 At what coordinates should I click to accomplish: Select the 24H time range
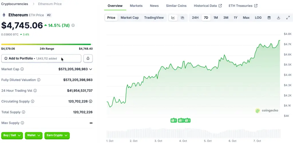pos(195,18)
